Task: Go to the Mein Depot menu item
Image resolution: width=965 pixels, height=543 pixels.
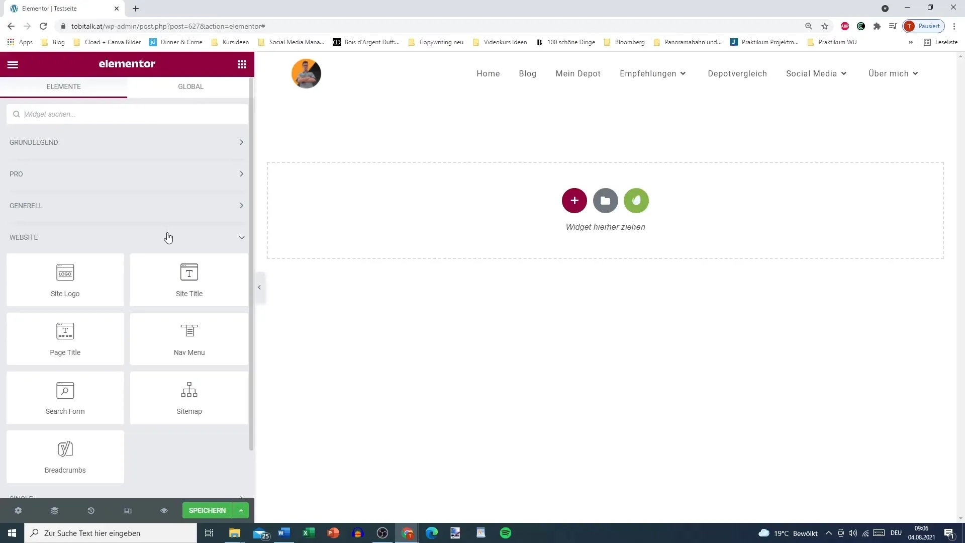Action: pos(578,73)
